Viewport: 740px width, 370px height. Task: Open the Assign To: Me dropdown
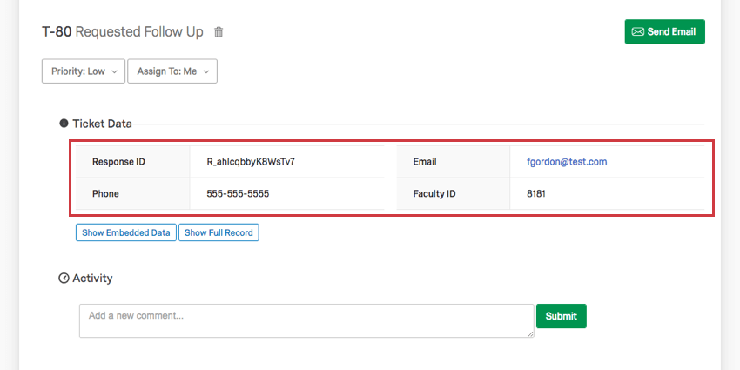click(172, 71)
